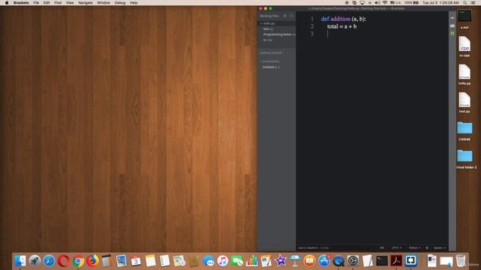Open the Extension Manager brick icon
This screenshot has height=270, width=481.
(452, 25)
